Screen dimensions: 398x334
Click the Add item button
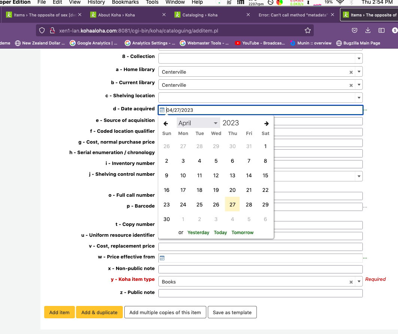59,312
